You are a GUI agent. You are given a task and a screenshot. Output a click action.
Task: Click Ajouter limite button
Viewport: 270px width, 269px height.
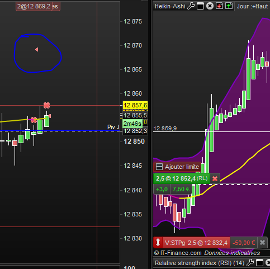click(x=177, y=167)
